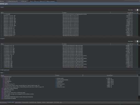Click the process icon of textile production row
140x105 pixels.
(x=4, y=87)
